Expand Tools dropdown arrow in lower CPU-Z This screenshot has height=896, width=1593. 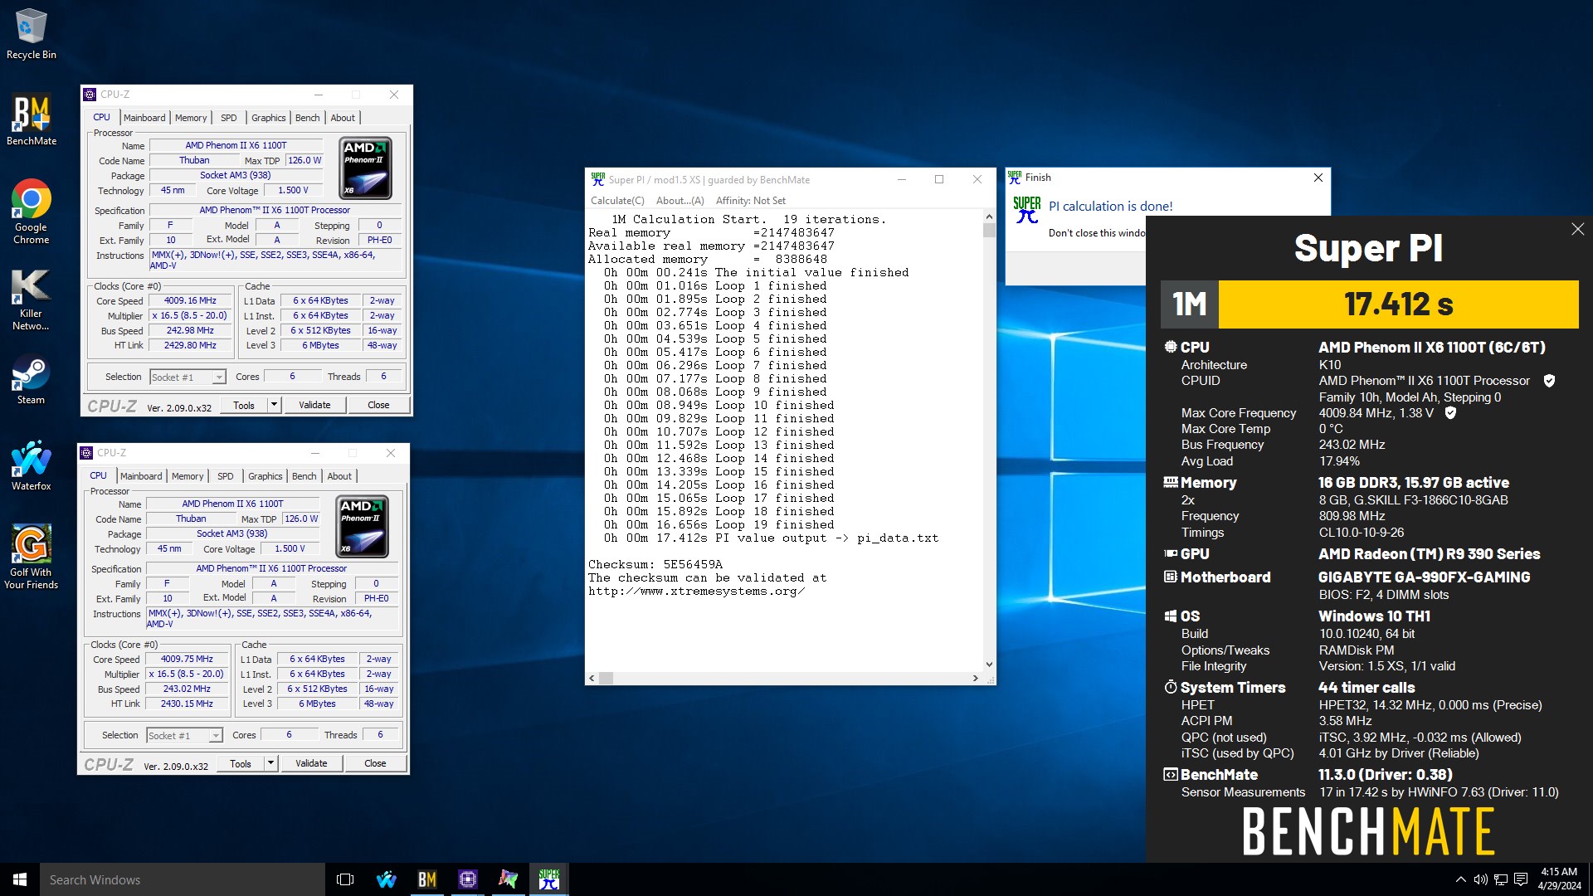(x=270, y=763)
